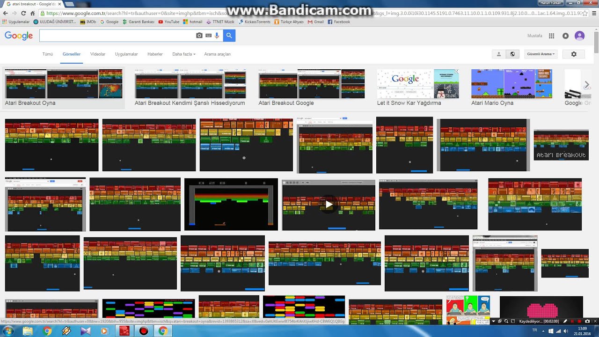Pause recording in Bandicam bar
The width and height of the screenshot is (599, 337).
(572, 321)
